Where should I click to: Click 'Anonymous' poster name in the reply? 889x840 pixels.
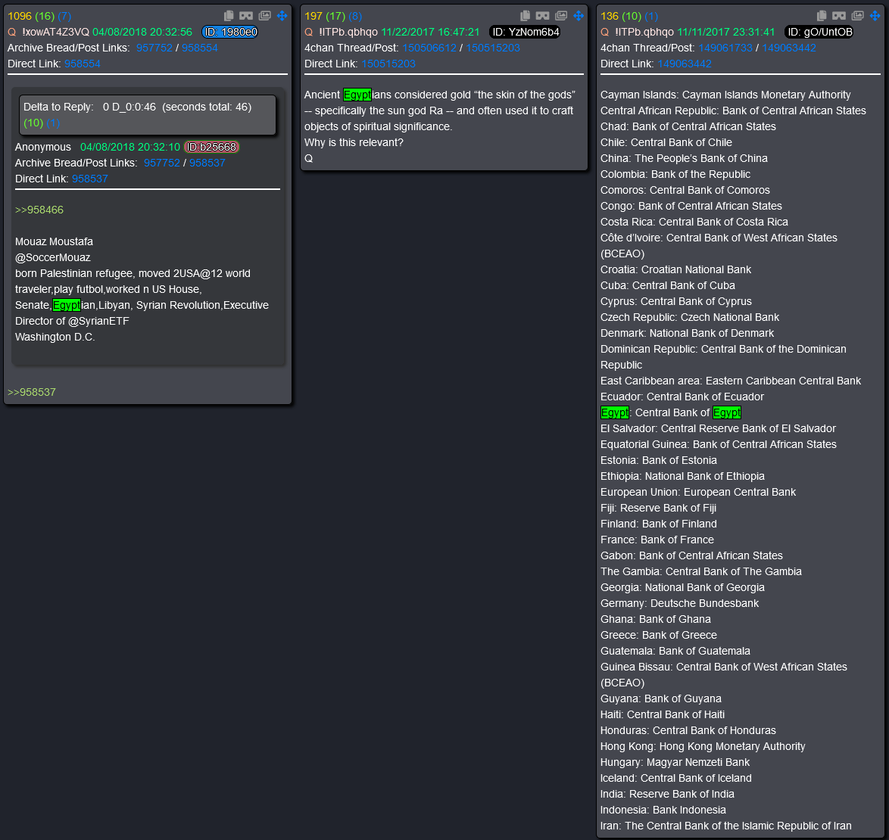tap(43, 148)
